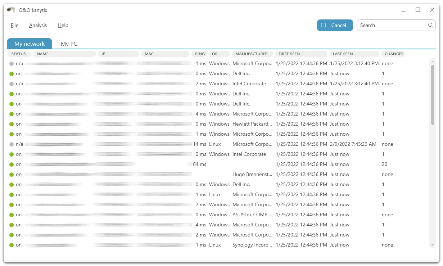Select the gray status dot in 14 ms Linux row
Screen dimensions: 443x266
tap(12, 144)
